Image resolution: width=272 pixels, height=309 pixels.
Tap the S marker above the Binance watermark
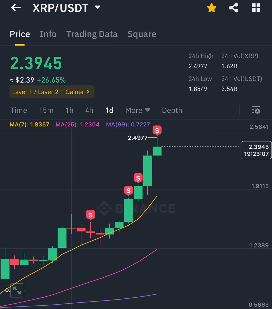click(90, 214)
